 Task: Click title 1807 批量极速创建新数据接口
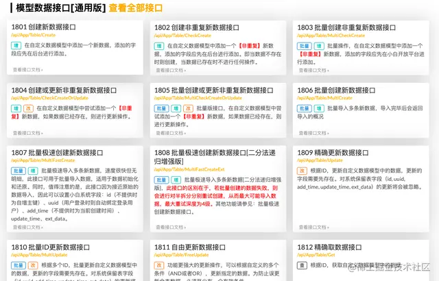pyautogui.click(x=57, y=153)
